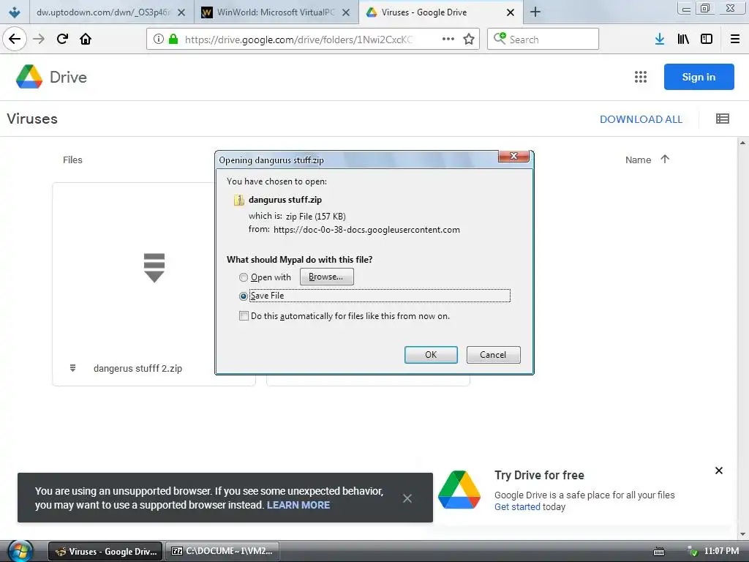Click DOWNLOAD ALL link
This screenshot has width=749, height=562.
coord(641,119)
